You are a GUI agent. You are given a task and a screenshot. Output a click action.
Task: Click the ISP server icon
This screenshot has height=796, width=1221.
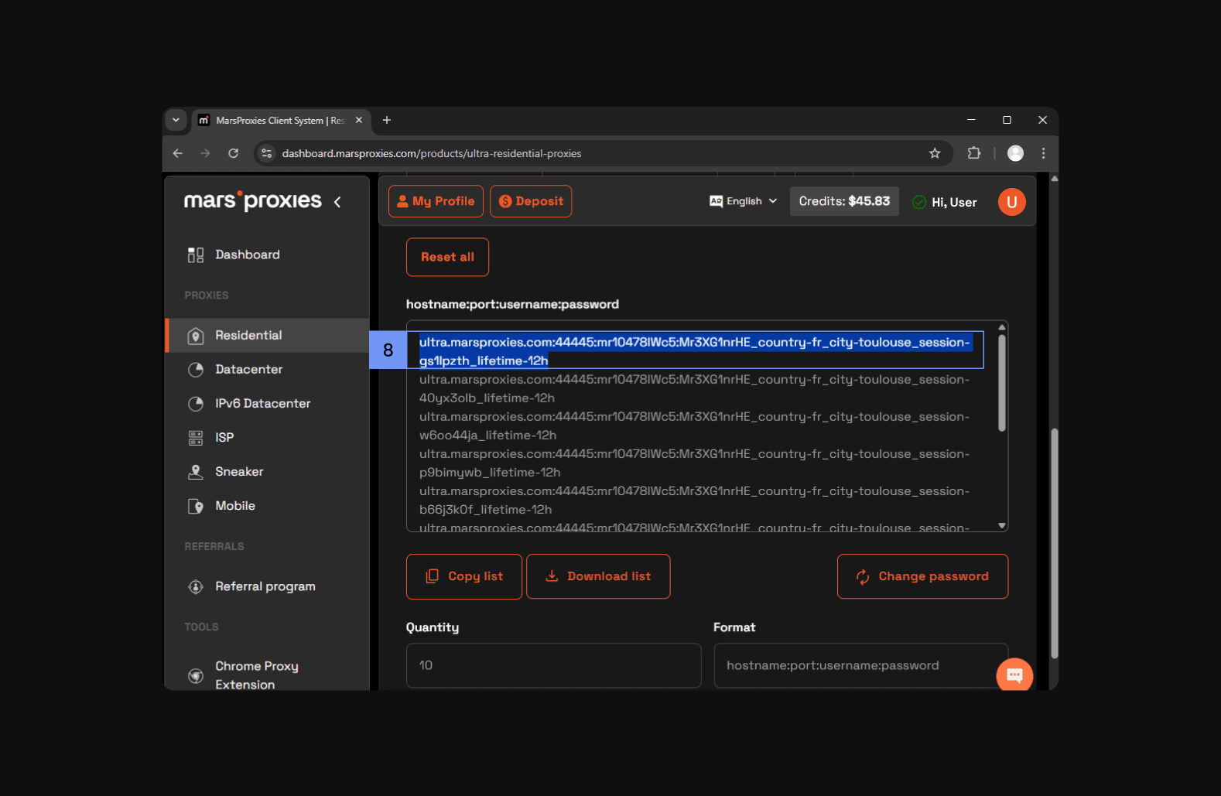pyautogui.click(x=196, y=438)
